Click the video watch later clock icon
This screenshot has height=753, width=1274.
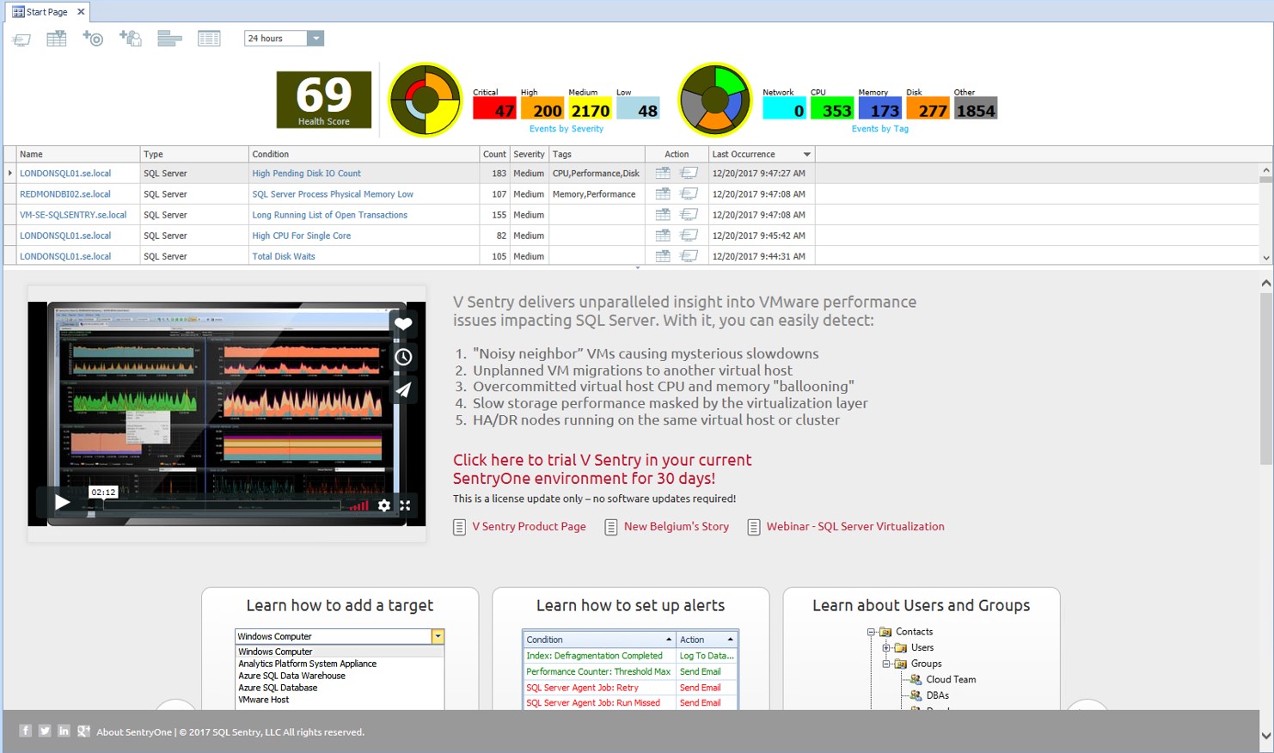click(403, 357)
